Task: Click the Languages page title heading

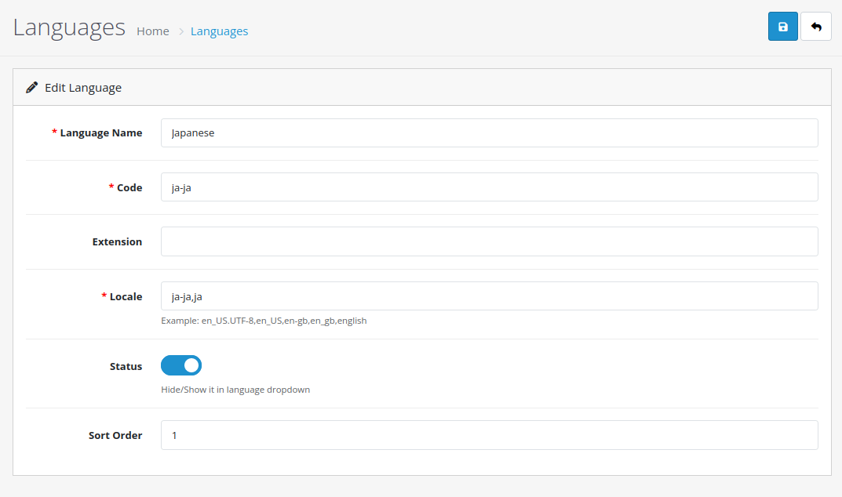Action: tap(69, 27)
